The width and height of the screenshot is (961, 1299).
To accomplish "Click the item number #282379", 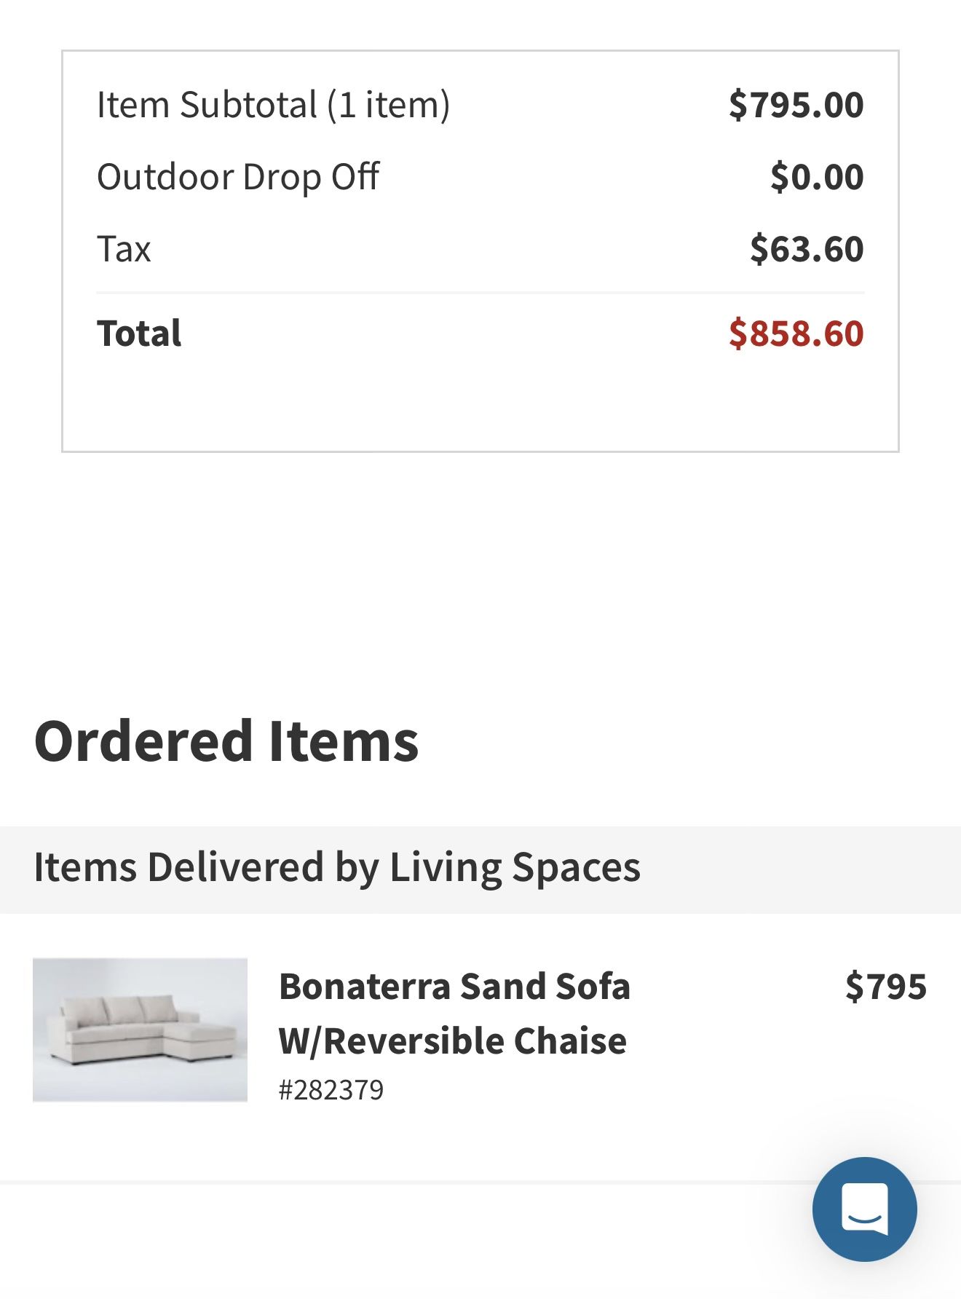I will pyautogui.click(x=331, y=1090).
